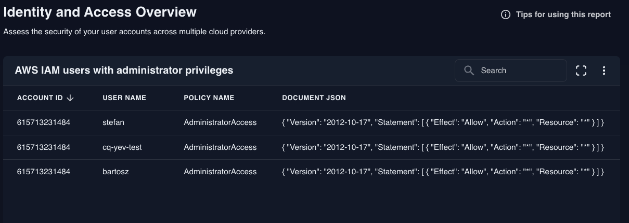Click the AWS IAM users with administrator privileges title
Screen dimensions: 629x223
pyautogui.click(x=124, y=70)
